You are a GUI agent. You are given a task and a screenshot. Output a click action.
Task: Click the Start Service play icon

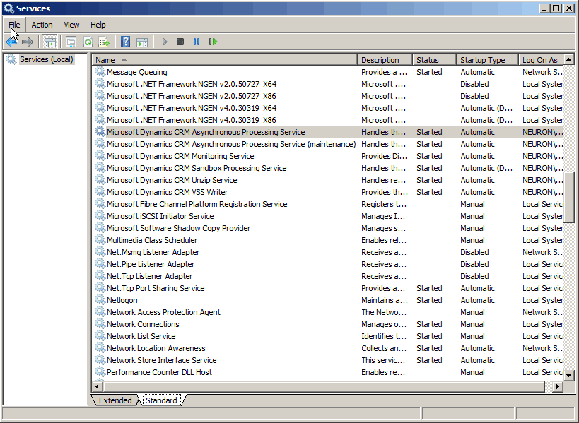pyautogui.click(x=165, y=42)
